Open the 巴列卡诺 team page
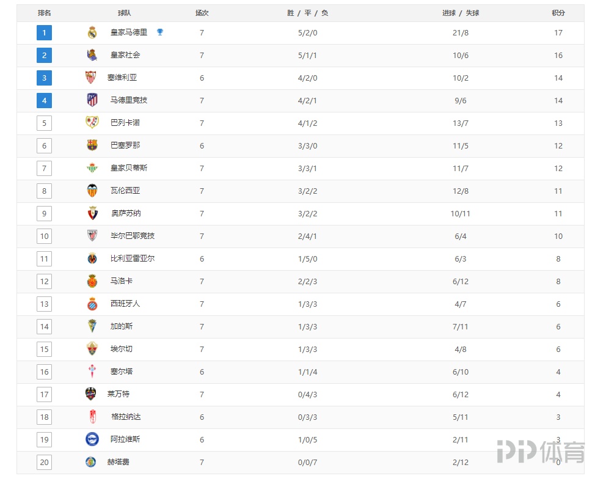606x484 pixels. 125,123
